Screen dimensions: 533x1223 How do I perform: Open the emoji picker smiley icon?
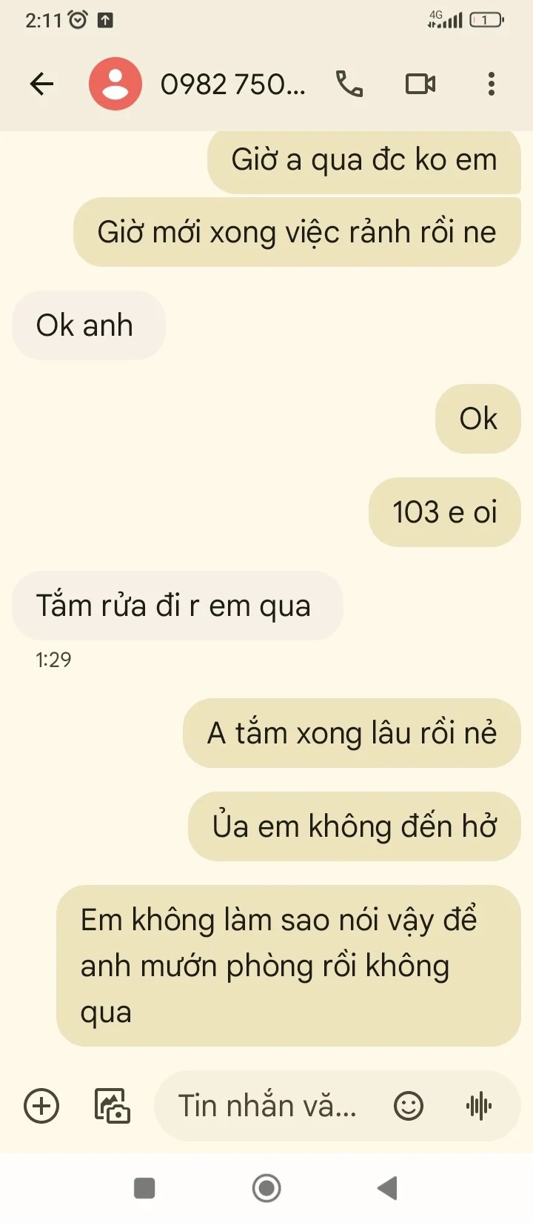point(409,1107)
